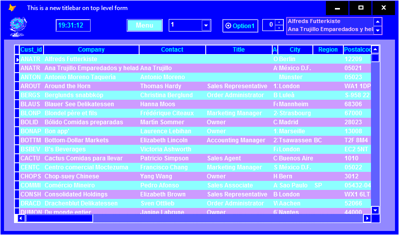This screenshot has height=235, width=399.
Task: Click the Sales Agent title cell
Action: 239,158
